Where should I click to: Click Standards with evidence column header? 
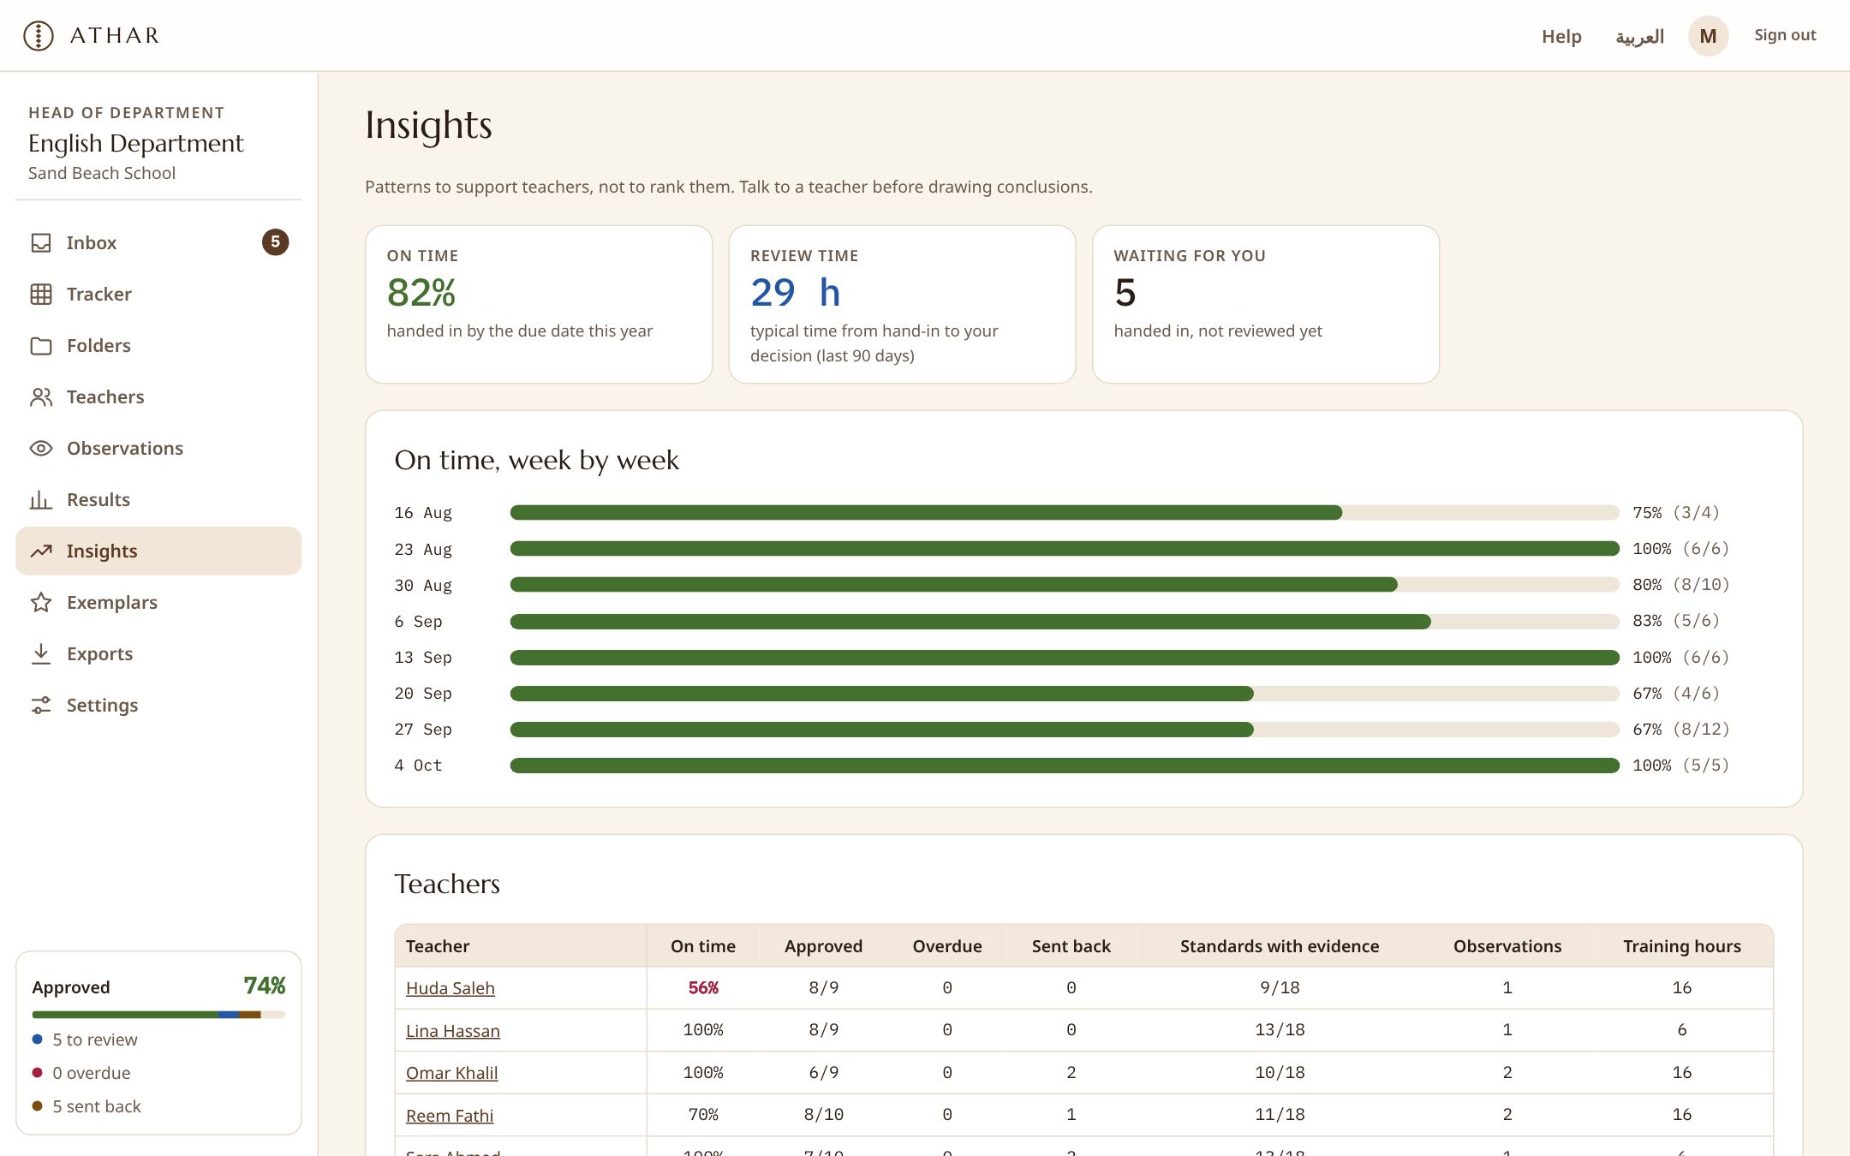coord(1280,946)
